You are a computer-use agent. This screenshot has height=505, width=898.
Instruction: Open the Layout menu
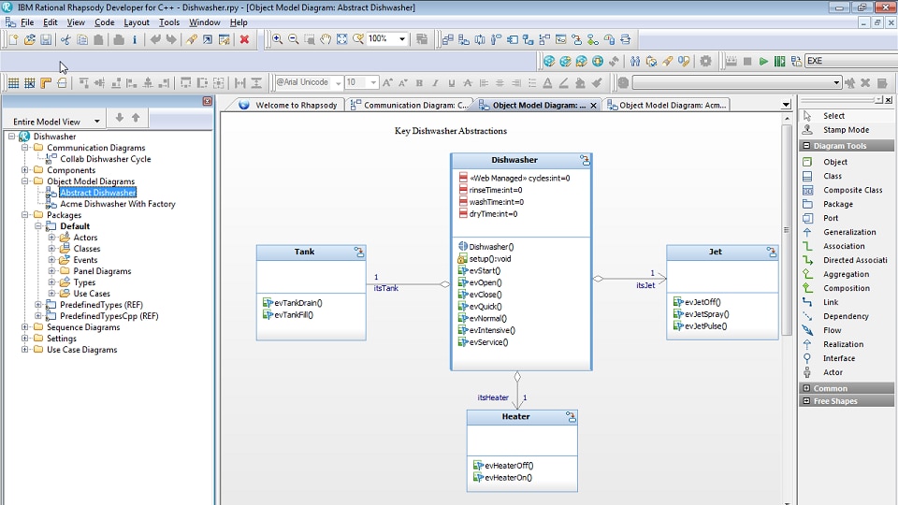pyautogui.click(x=137, y=22)
